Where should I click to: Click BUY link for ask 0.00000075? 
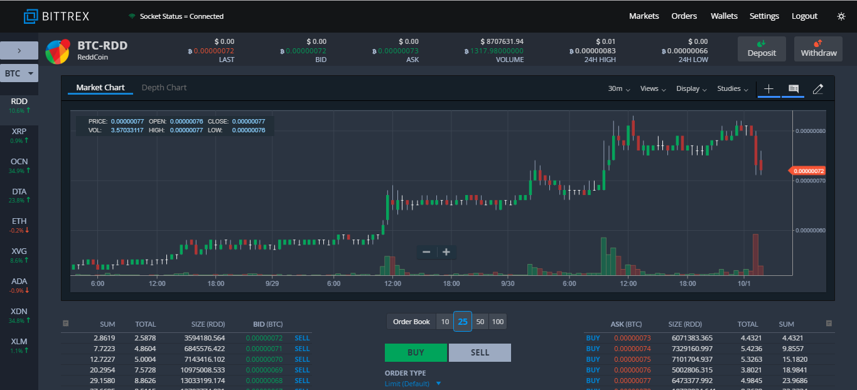click(593, 359)
